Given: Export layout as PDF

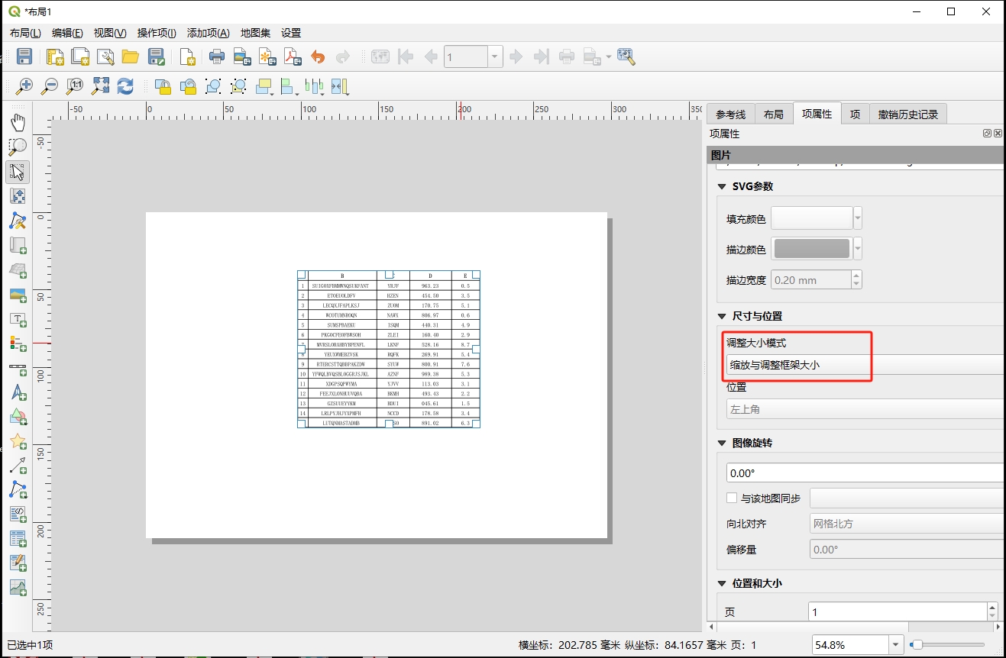Looking at the screenshot, I should point(293,56).
